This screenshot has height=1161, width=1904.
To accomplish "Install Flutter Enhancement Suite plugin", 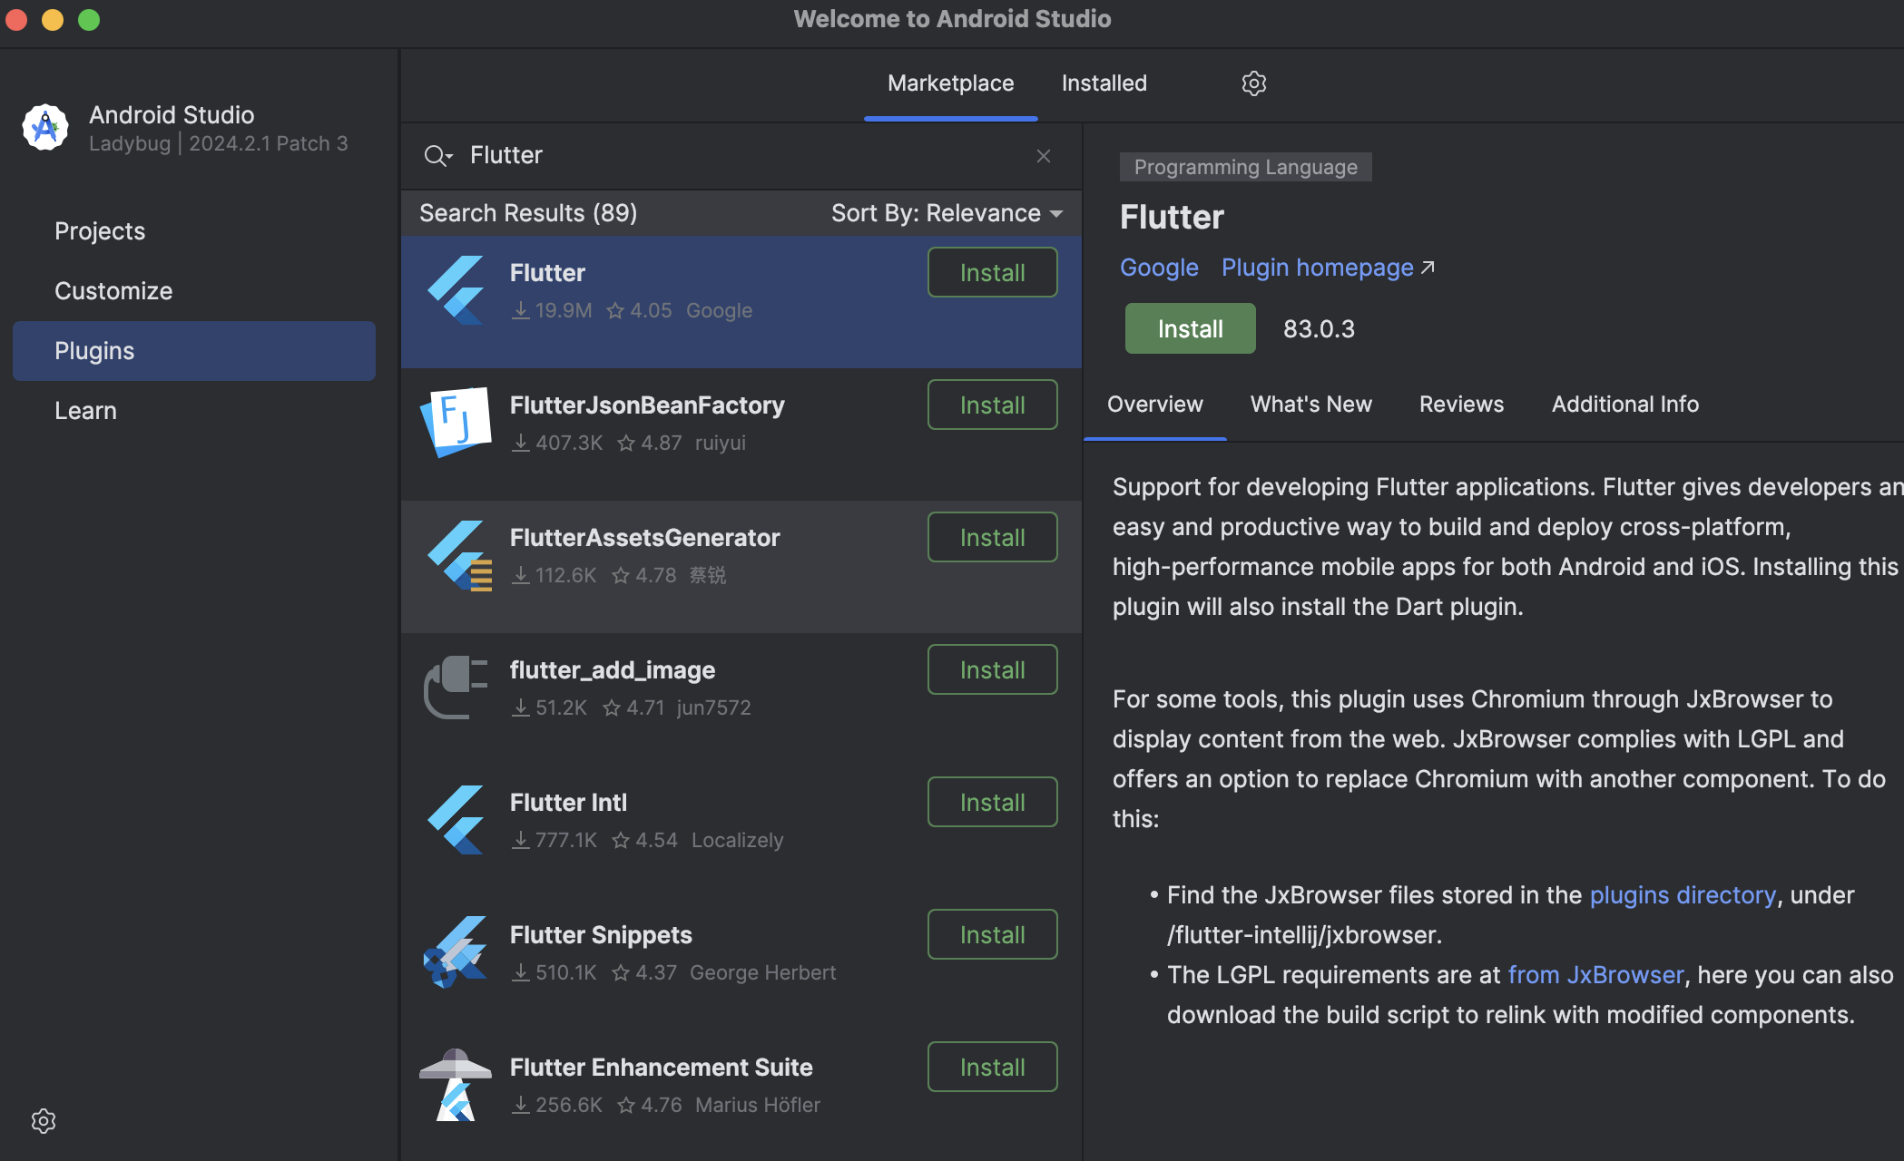I will 993,1067.
